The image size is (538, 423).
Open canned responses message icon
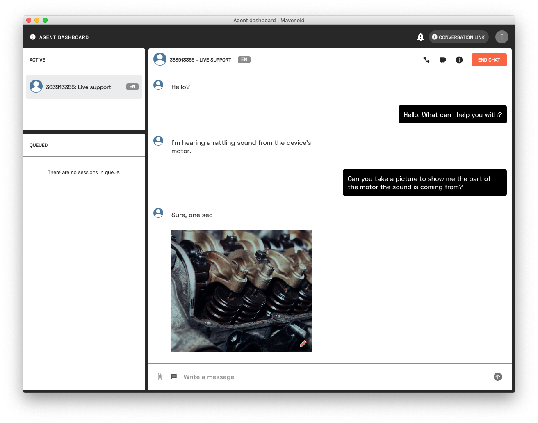(174, 376)
